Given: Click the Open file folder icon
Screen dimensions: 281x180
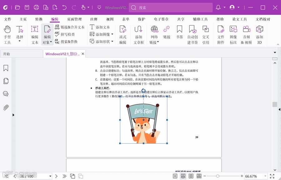Looking at the screenshot, I should point(17,7).
